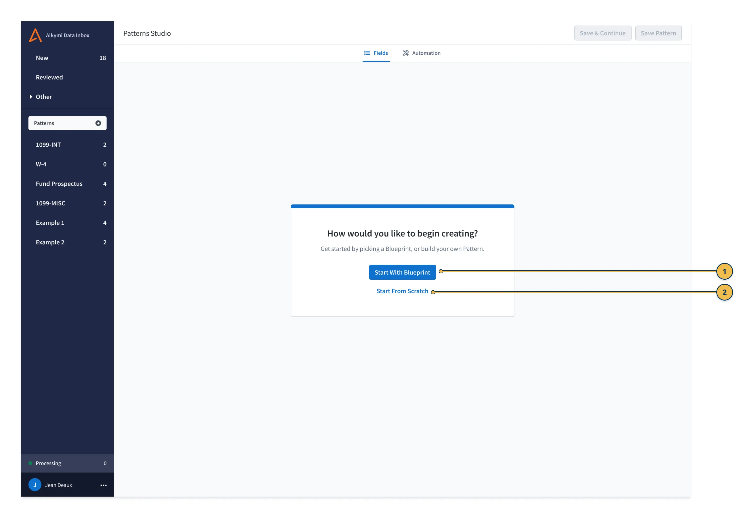Select the Fund Prospectus pattern
Image resolution: width=754 pixels, height=518 pixels.
pos(67,184)
